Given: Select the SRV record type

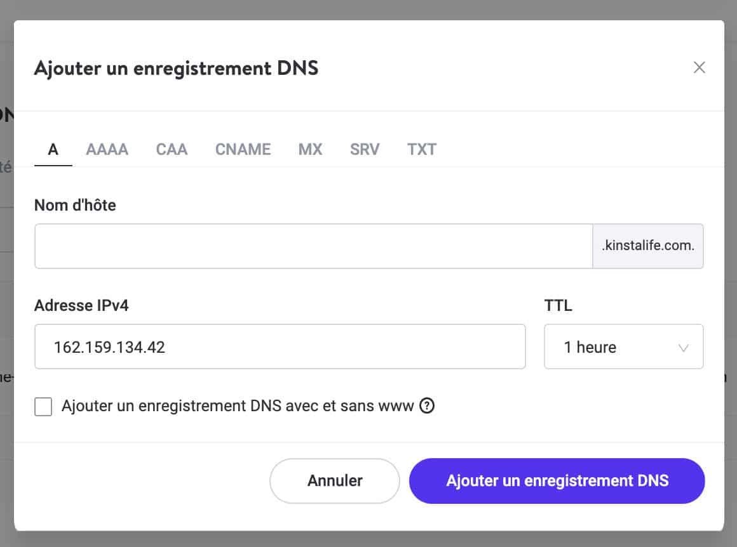Looking at the screenshot, I should click(364, 149).
